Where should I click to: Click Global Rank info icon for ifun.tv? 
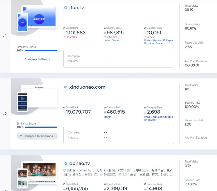pyautogui.click(x=64, y=28)
